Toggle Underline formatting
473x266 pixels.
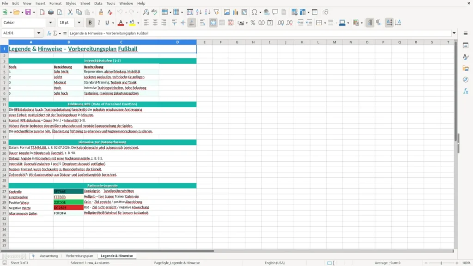(x=107, y=23)
